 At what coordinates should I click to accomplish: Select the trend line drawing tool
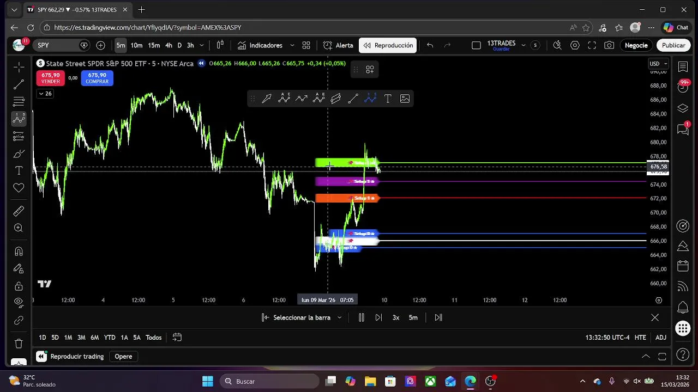tap(19, 84)
